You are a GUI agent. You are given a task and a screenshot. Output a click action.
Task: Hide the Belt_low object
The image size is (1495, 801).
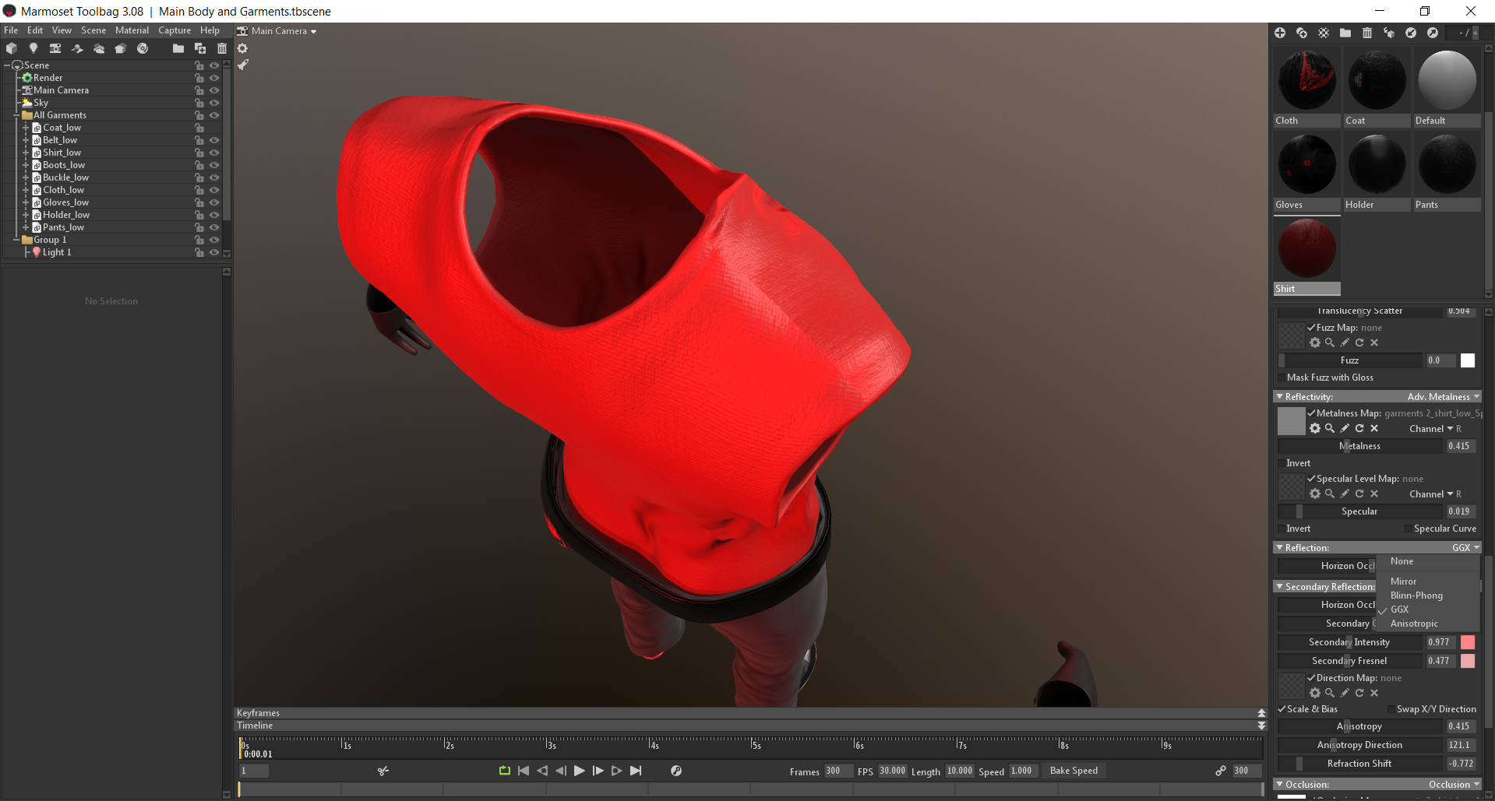pyautogui.click(x=214, y=140)
